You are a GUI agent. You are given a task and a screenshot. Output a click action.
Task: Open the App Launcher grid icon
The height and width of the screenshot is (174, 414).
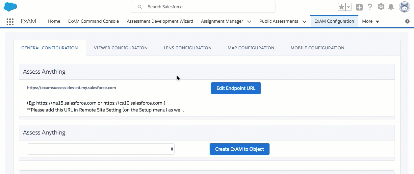click(10, 22)
